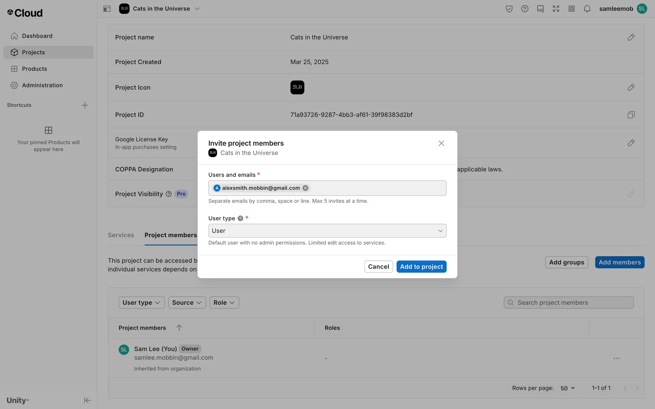Edit Project name with pencil icon
Screen dimensions: 655x409
click(631, 37)
